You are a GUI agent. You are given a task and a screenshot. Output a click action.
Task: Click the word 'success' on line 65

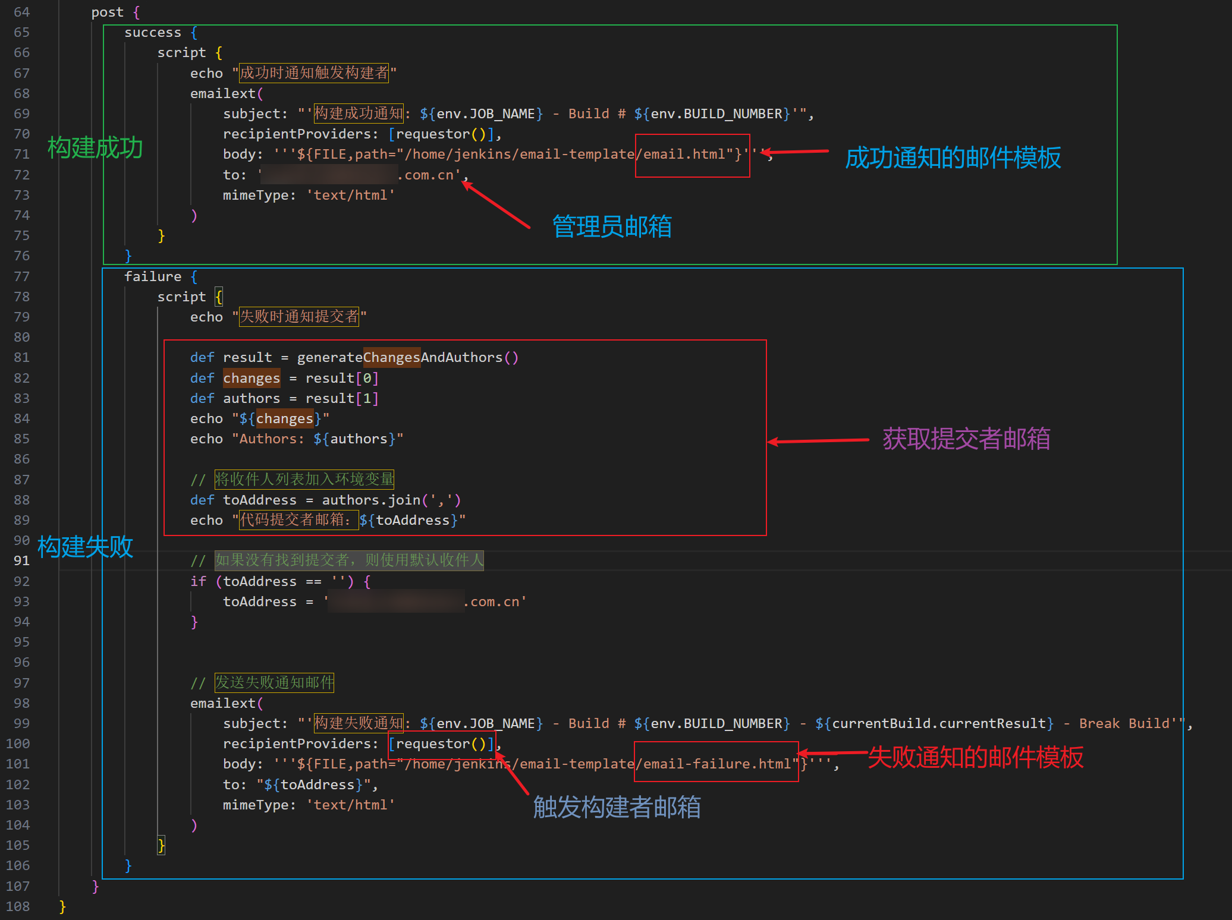point(152,33)
